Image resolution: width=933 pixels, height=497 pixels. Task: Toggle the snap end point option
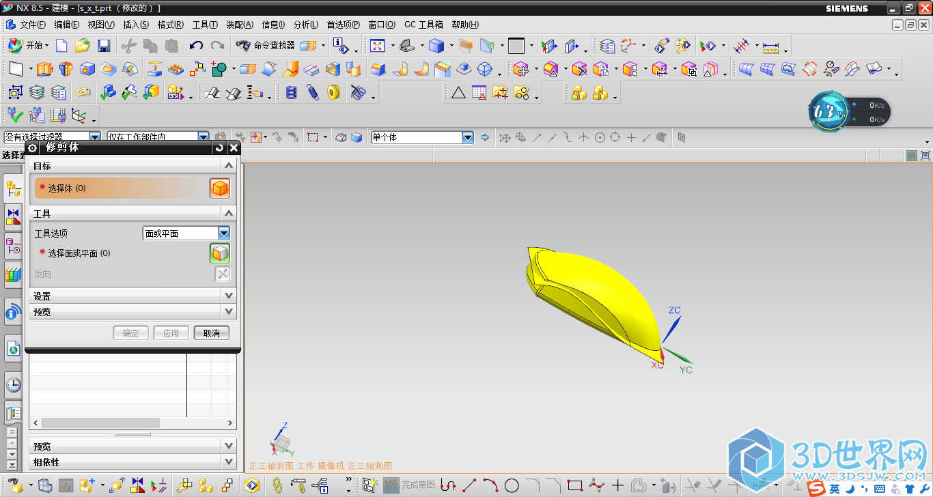click(536, 137)
